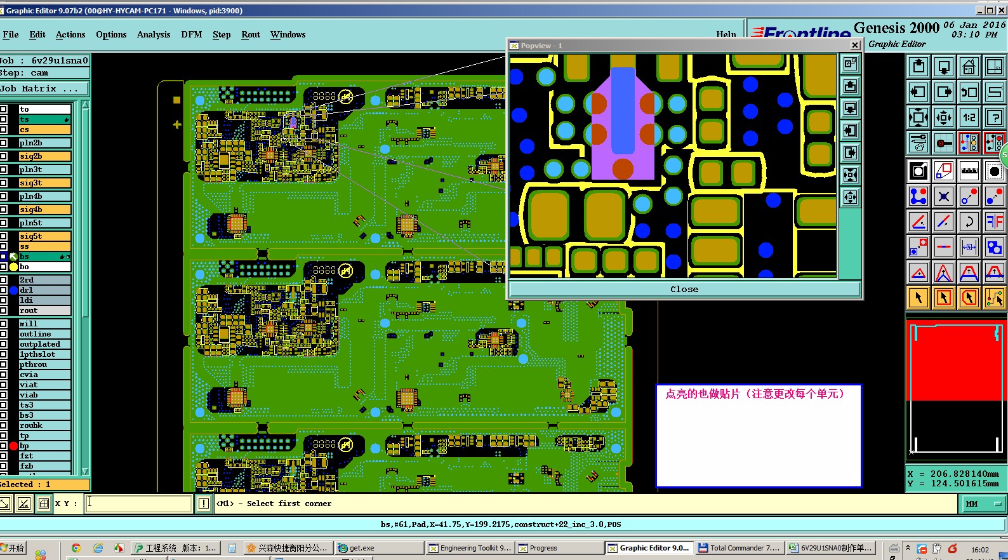Image resolution: width=1008 pixels, height=560 pixels.
Task: Select the plain arrow select tool
Action: [918, 297]
